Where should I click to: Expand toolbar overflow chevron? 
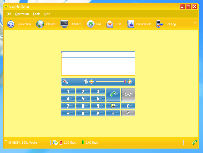195,24
